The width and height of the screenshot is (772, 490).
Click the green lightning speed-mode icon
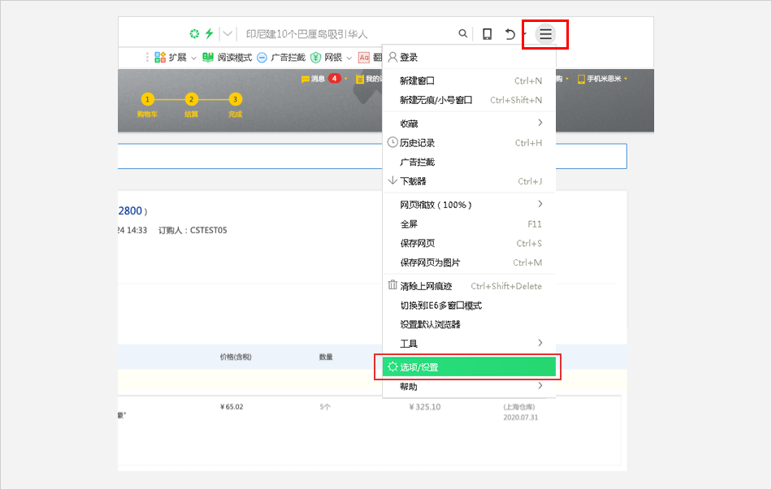[209, 34]
